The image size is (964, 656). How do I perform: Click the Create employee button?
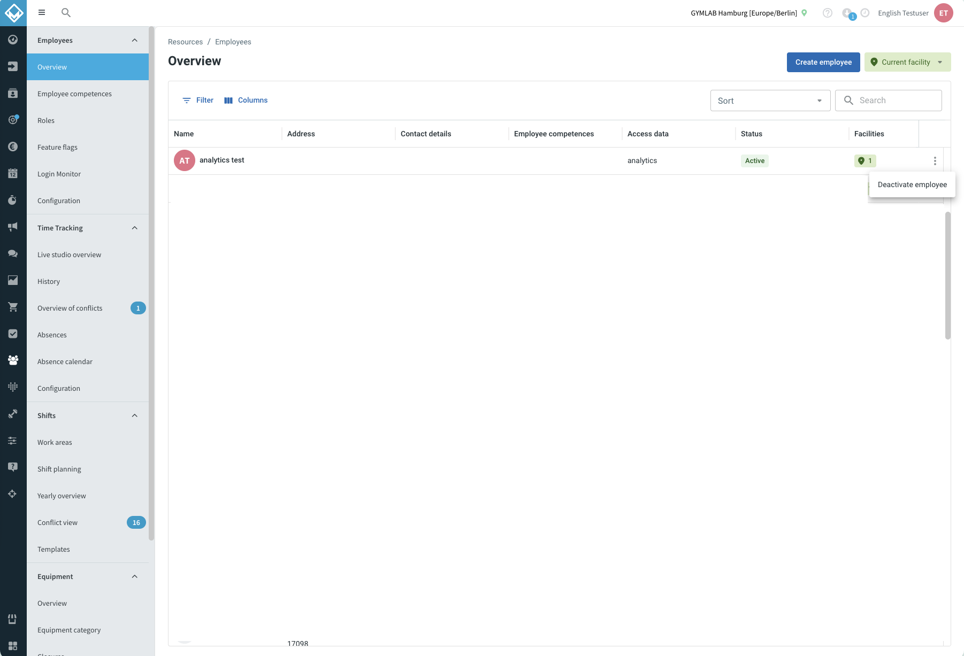click(x=823, y=62)
